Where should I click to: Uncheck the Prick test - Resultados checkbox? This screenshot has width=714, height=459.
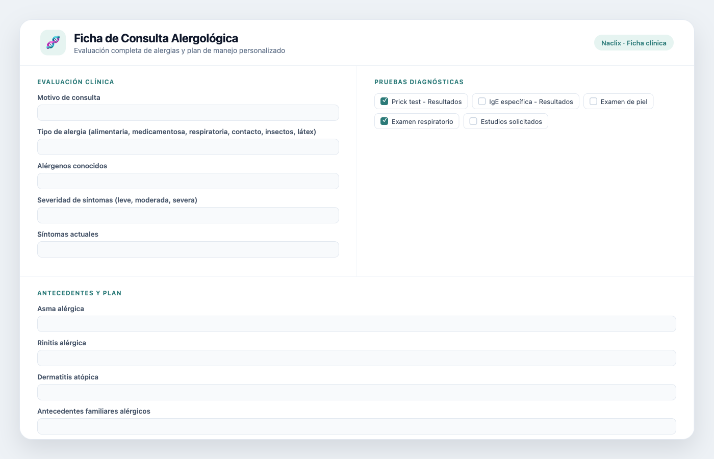(x=385, y=101)
